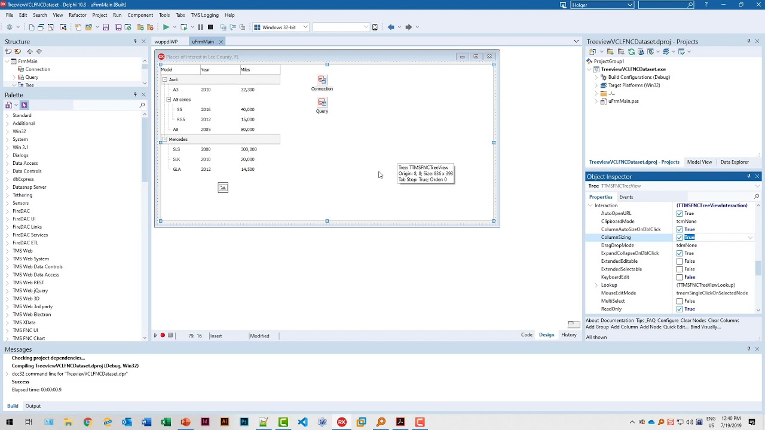The width and height of the screenshot is (765, 430).
Task: Click the Add Node link
Action: point(650,327)
